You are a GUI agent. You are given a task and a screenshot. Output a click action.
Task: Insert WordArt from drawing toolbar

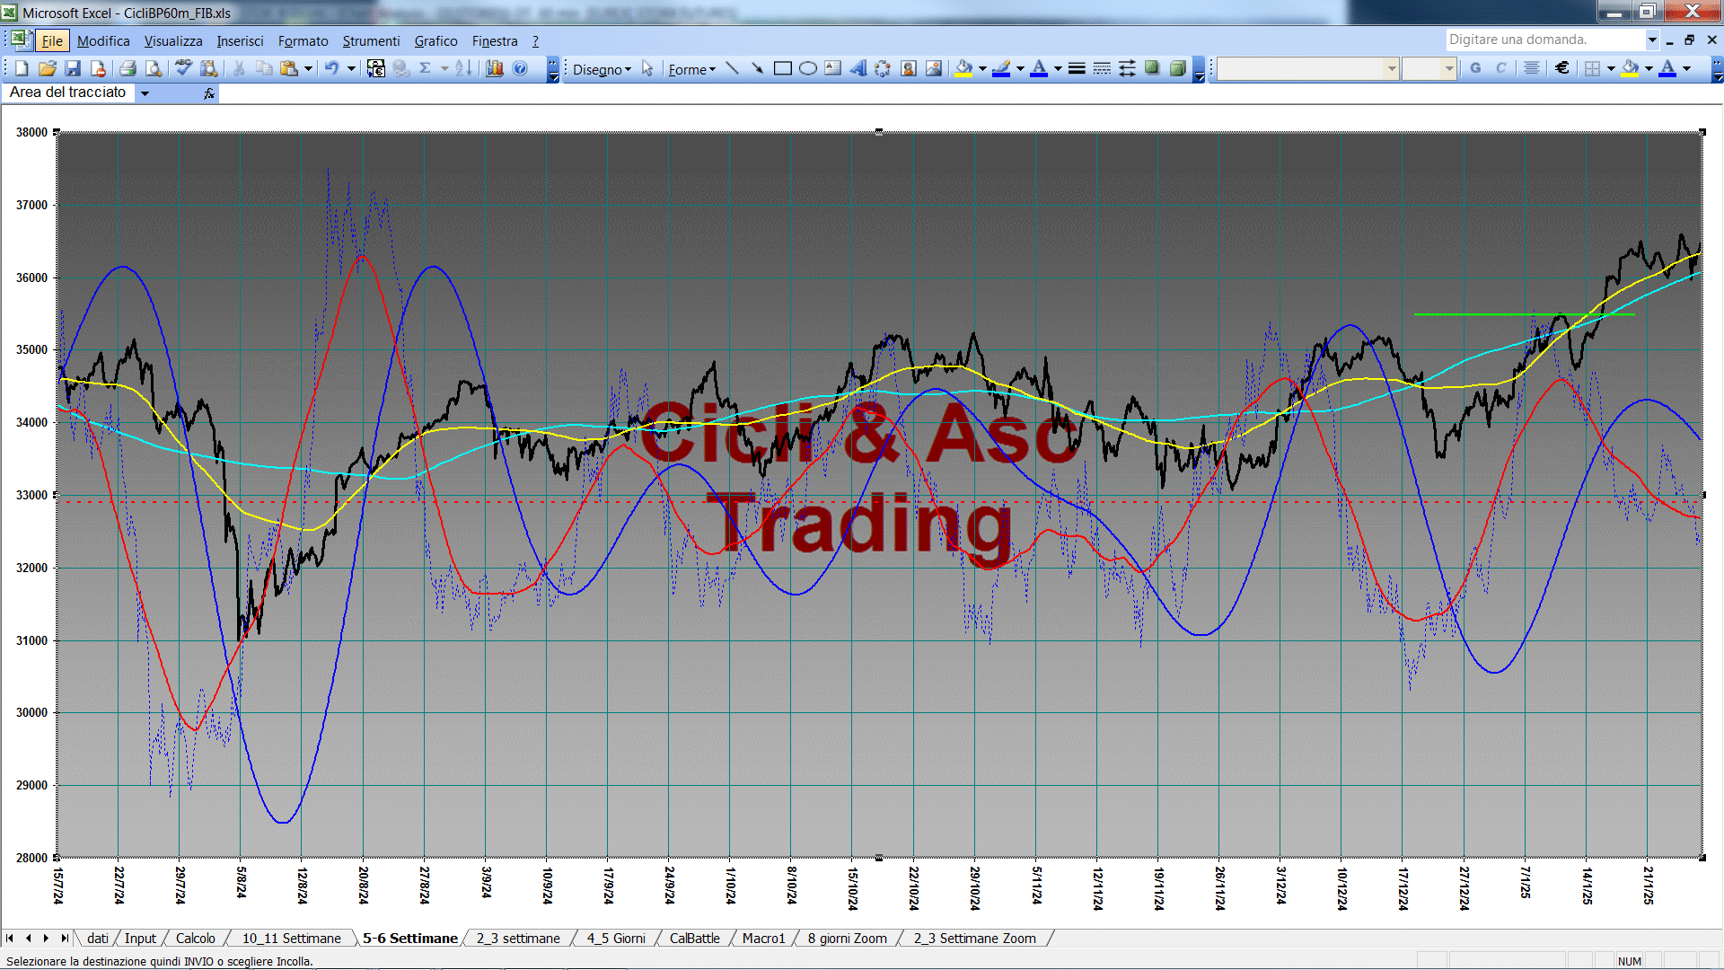pos(858,68)
